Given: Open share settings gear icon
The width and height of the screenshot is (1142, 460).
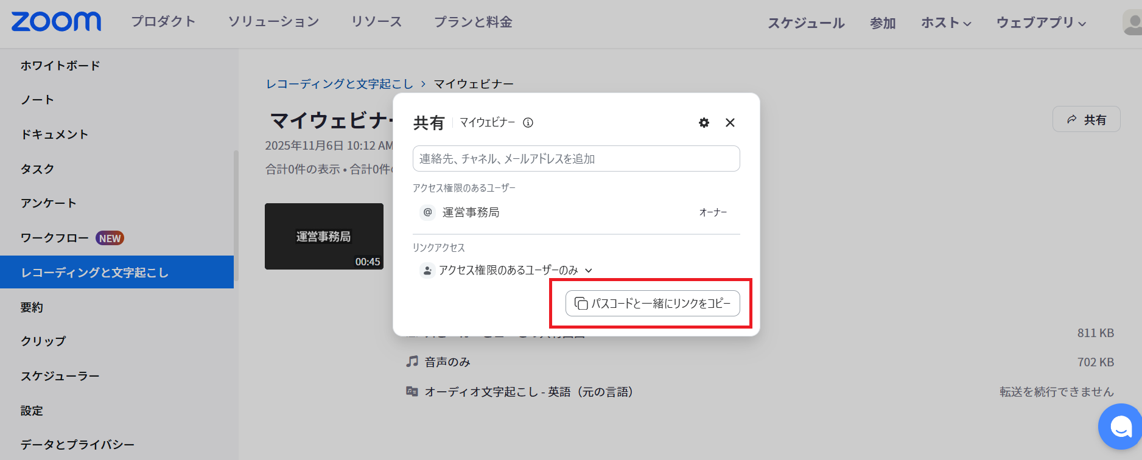Looking at the screenshot, I should pyautogui.click(x=704, y=123).
